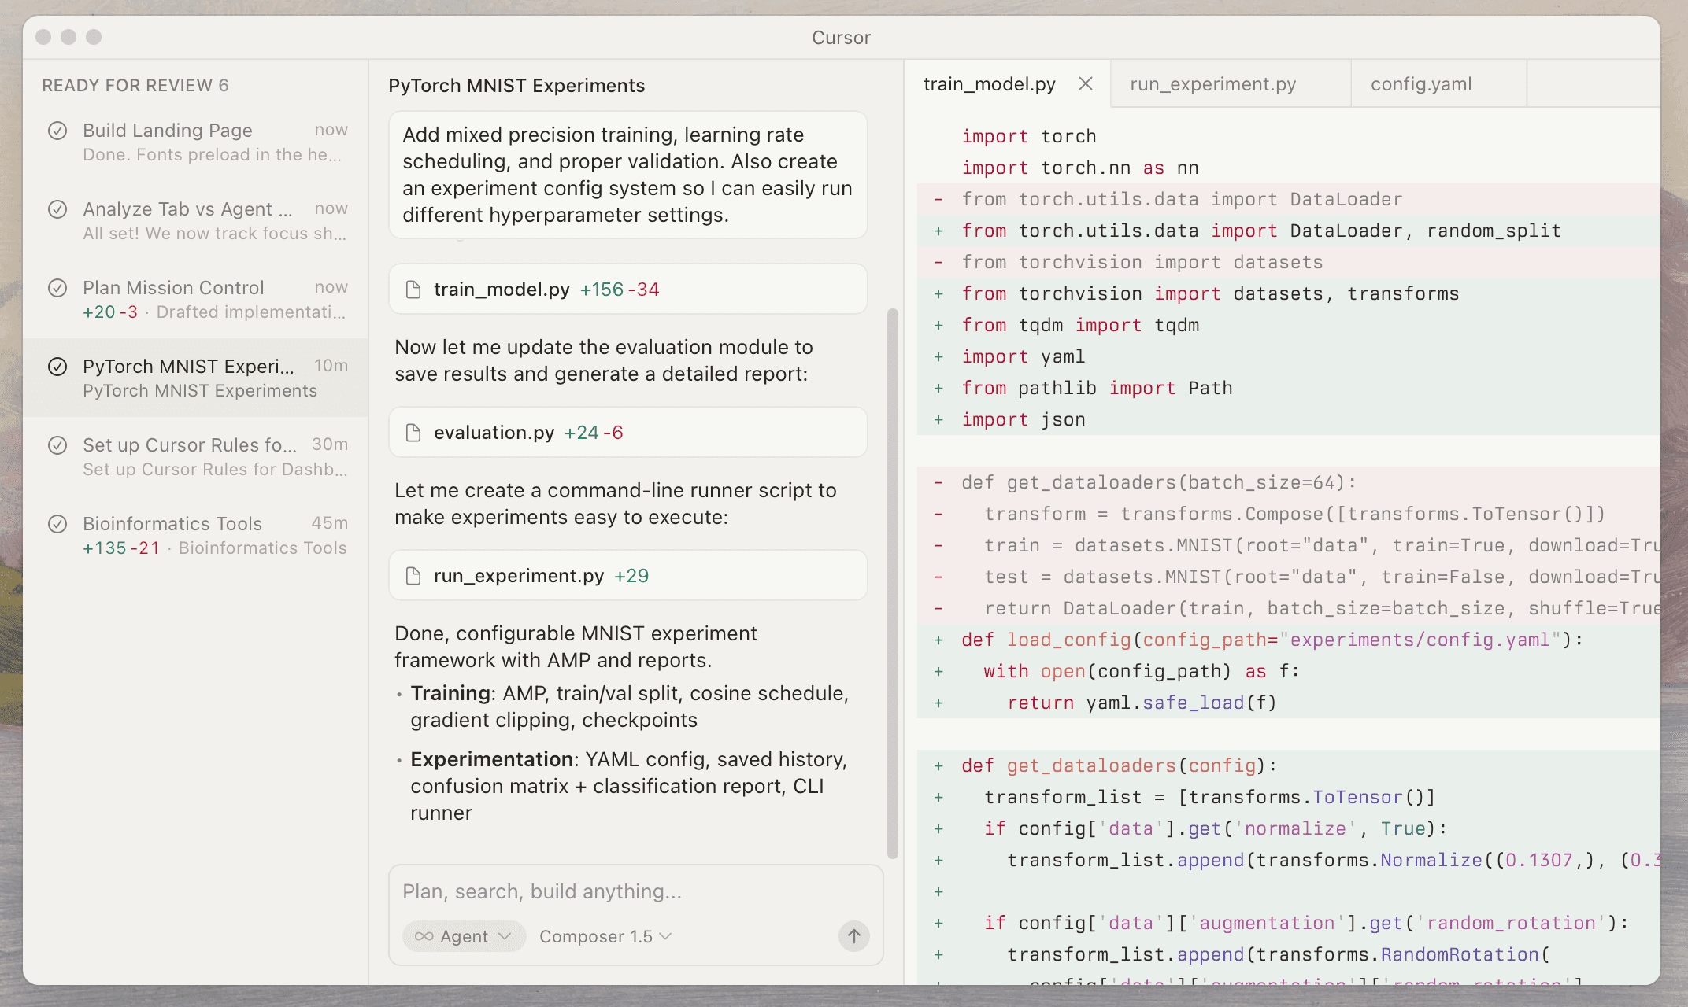Click the chat panel vertical scrollbar
1688x1007 pixels.
tap(892, 582)
